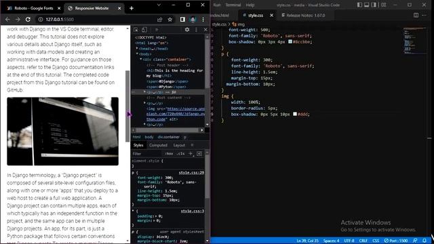Click the #8ccbbe color swatch
The width and height of the screenshot is (434, 244).
pyautogui.click(x=290, y=42)
